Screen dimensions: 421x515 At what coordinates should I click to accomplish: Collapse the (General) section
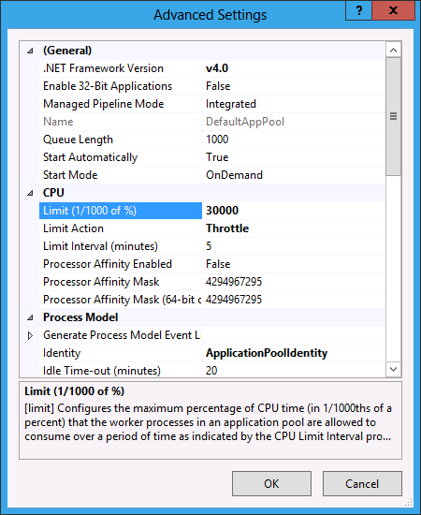[30, 51]
